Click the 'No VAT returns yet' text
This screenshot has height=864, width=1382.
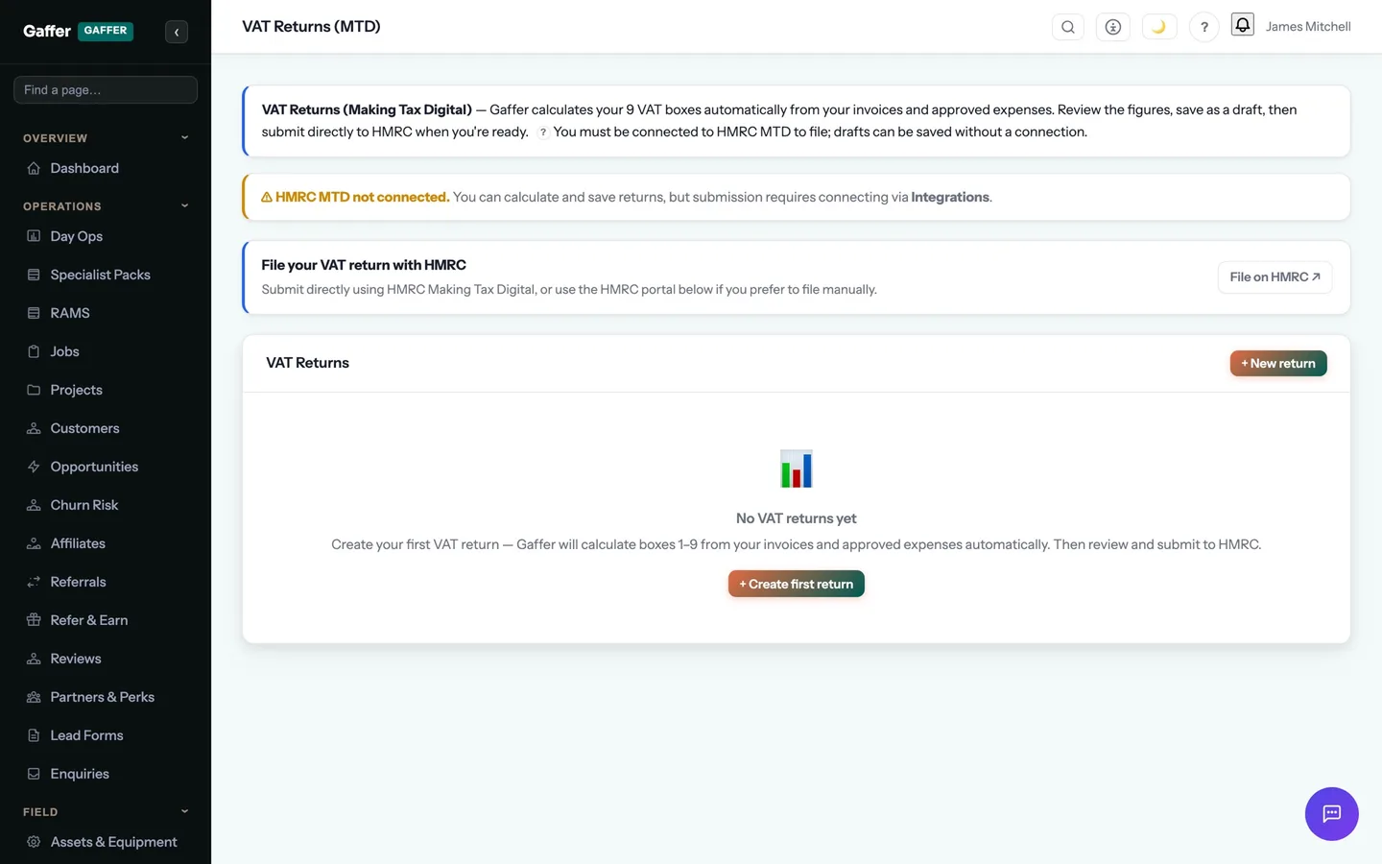pyautogui.click(x=797, y=518)
